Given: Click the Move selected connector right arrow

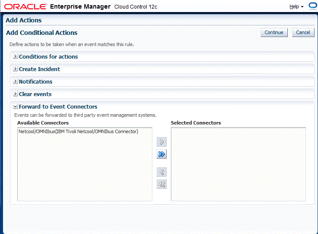Looking at the screenshot, I should 161,142.
